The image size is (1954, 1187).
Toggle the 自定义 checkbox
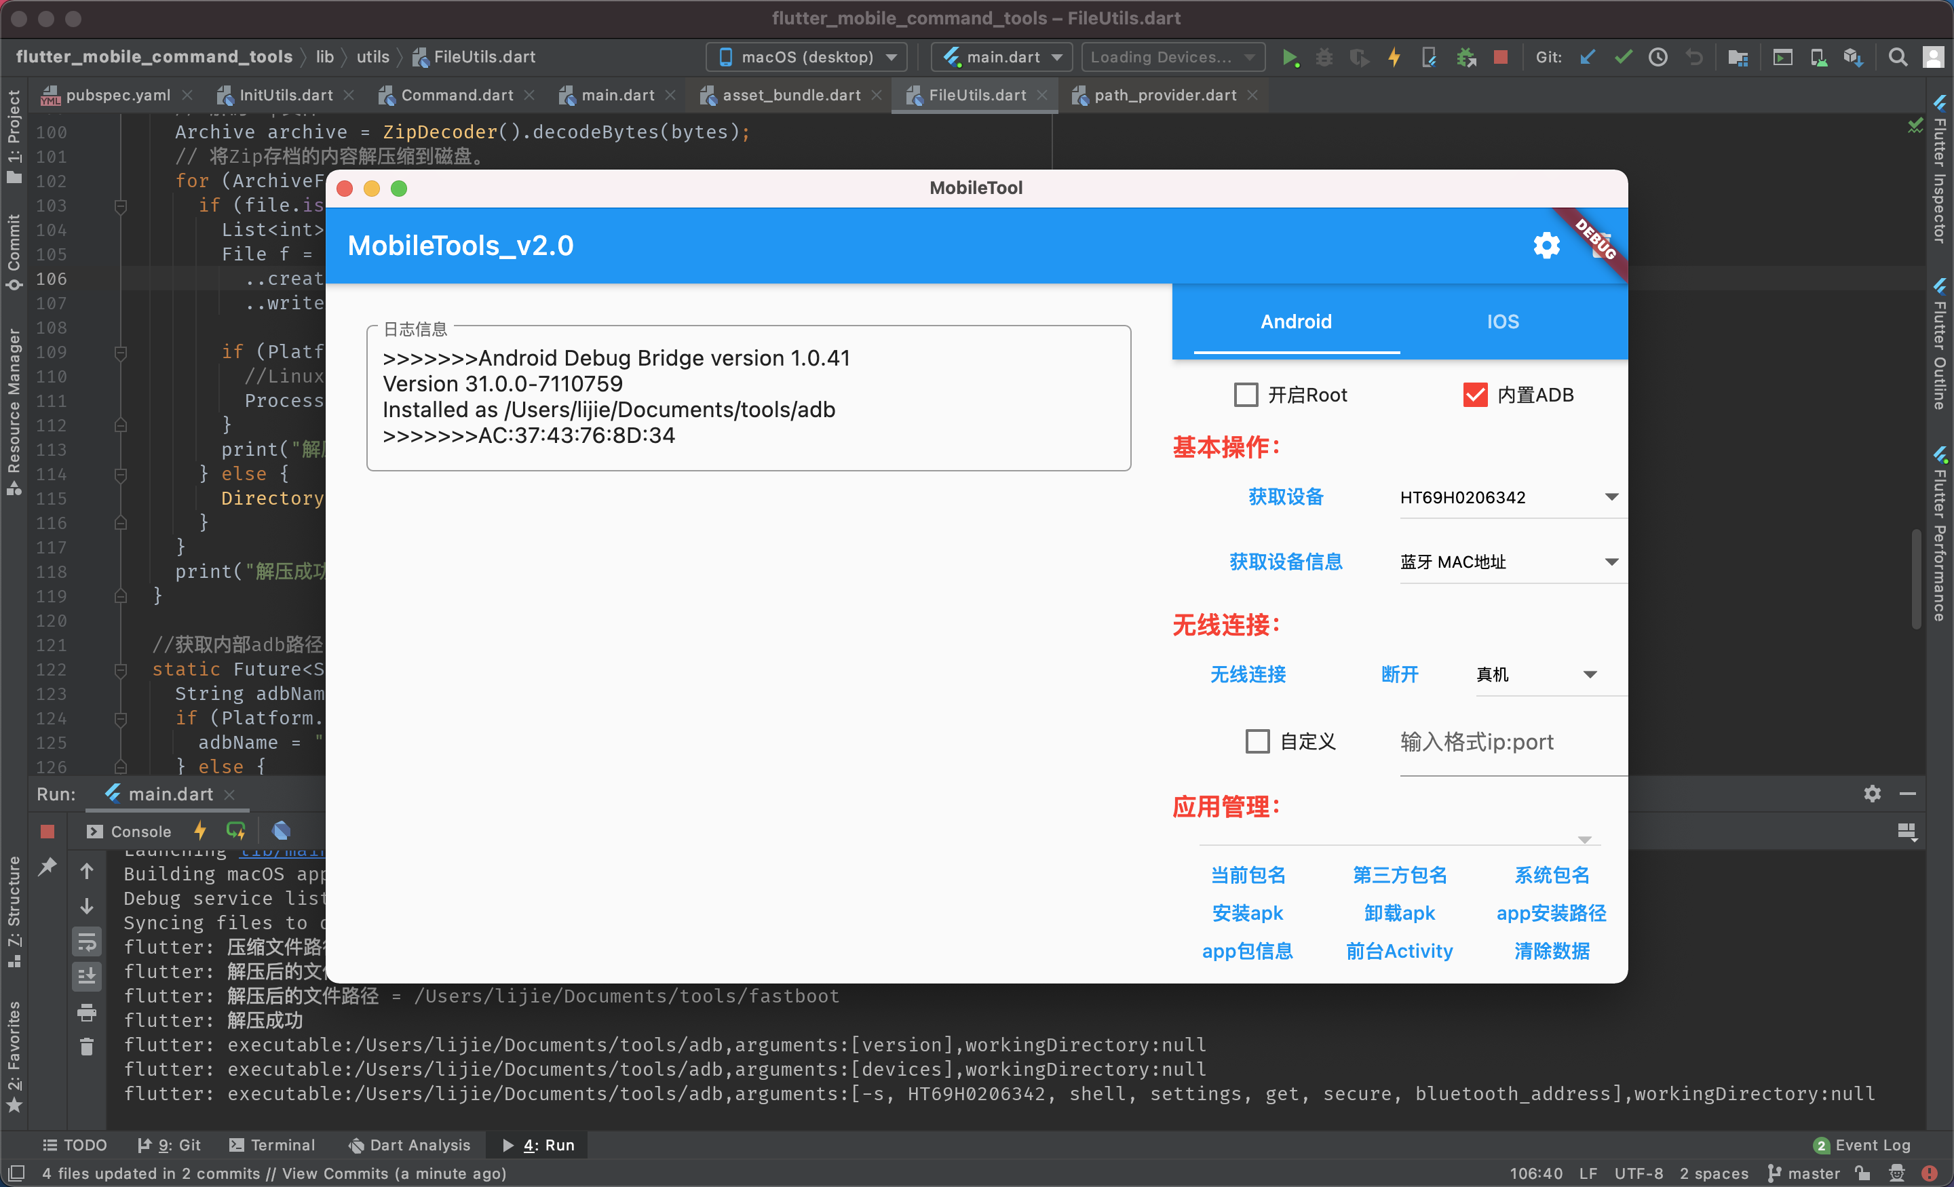pos(1258,741)
